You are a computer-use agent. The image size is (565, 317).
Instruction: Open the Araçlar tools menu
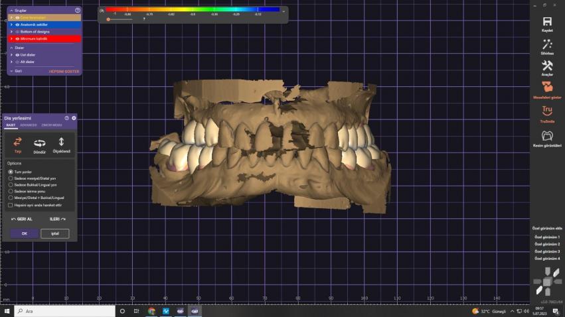pos(547,66)
